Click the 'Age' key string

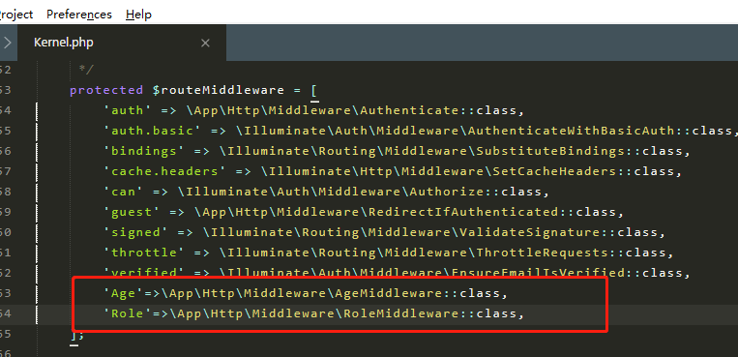click(123, 293)
